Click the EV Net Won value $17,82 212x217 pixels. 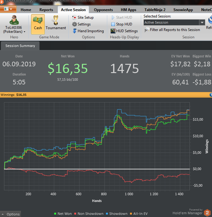click(x=180, y=64)
